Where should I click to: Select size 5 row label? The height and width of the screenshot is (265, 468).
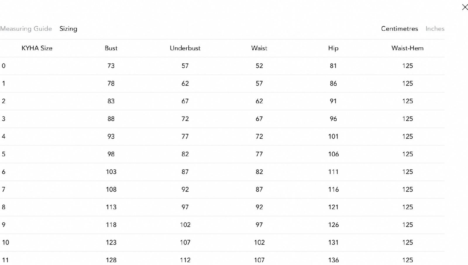point(4,154)
